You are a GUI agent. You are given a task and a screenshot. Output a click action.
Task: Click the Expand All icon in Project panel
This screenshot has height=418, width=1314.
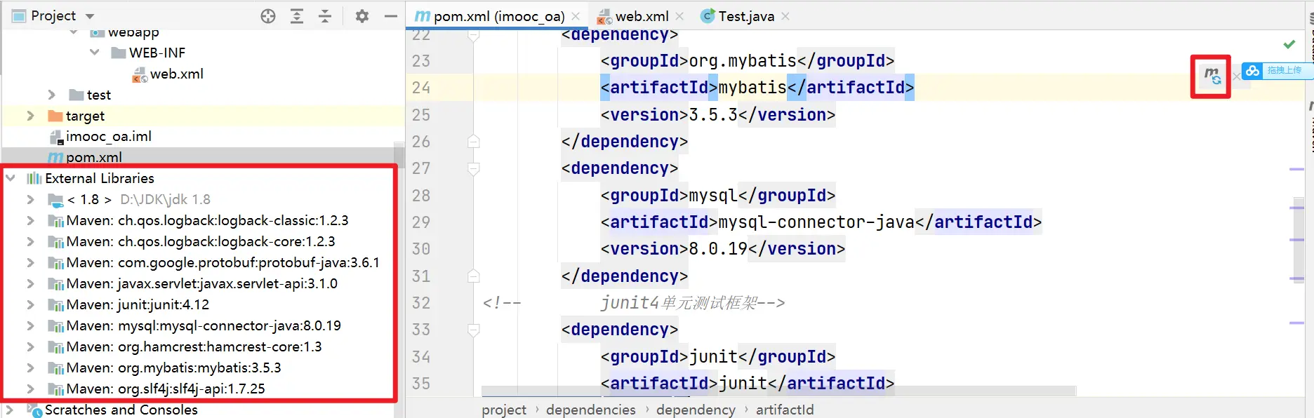(297, 16)
